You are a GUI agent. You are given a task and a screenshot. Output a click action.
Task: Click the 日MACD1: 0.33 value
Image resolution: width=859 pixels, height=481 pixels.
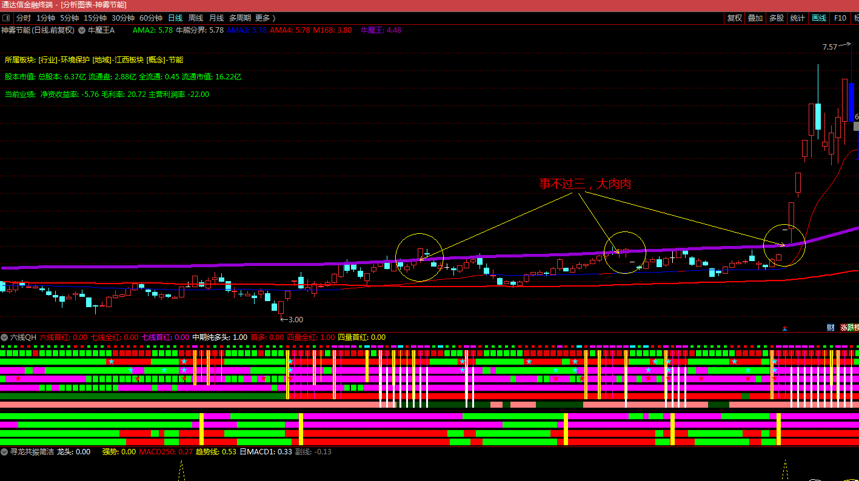(x=266, y=452)
